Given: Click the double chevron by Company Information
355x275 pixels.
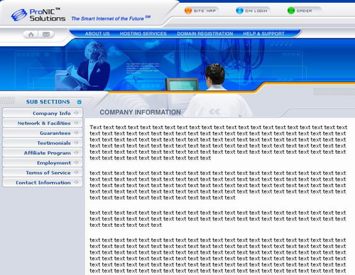Looking at the screenshot, I should pos(214,112).
